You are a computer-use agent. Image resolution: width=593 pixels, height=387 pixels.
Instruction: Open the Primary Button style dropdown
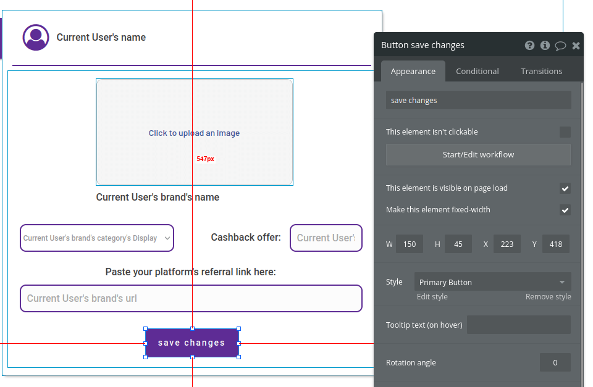pos(492,282)
